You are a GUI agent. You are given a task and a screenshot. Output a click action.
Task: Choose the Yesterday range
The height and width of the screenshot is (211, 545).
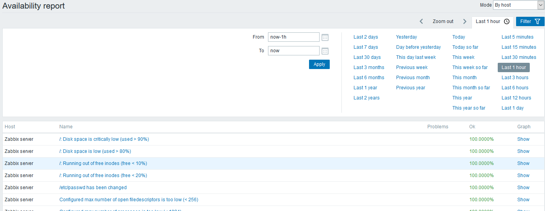(406, 37)
